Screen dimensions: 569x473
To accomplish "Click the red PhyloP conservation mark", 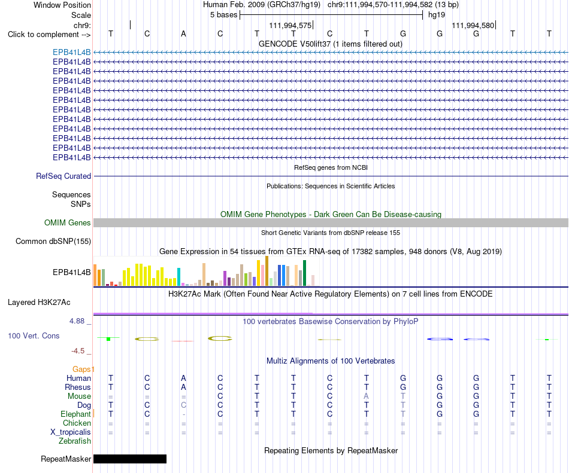I will (x=183, y=341).
